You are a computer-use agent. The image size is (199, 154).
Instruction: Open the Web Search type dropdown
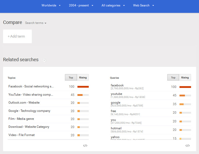tap(143, 5)
